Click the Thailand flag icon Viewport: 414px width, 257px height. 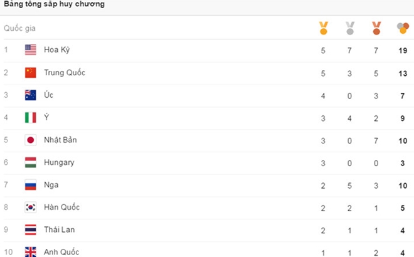(31, 230)
